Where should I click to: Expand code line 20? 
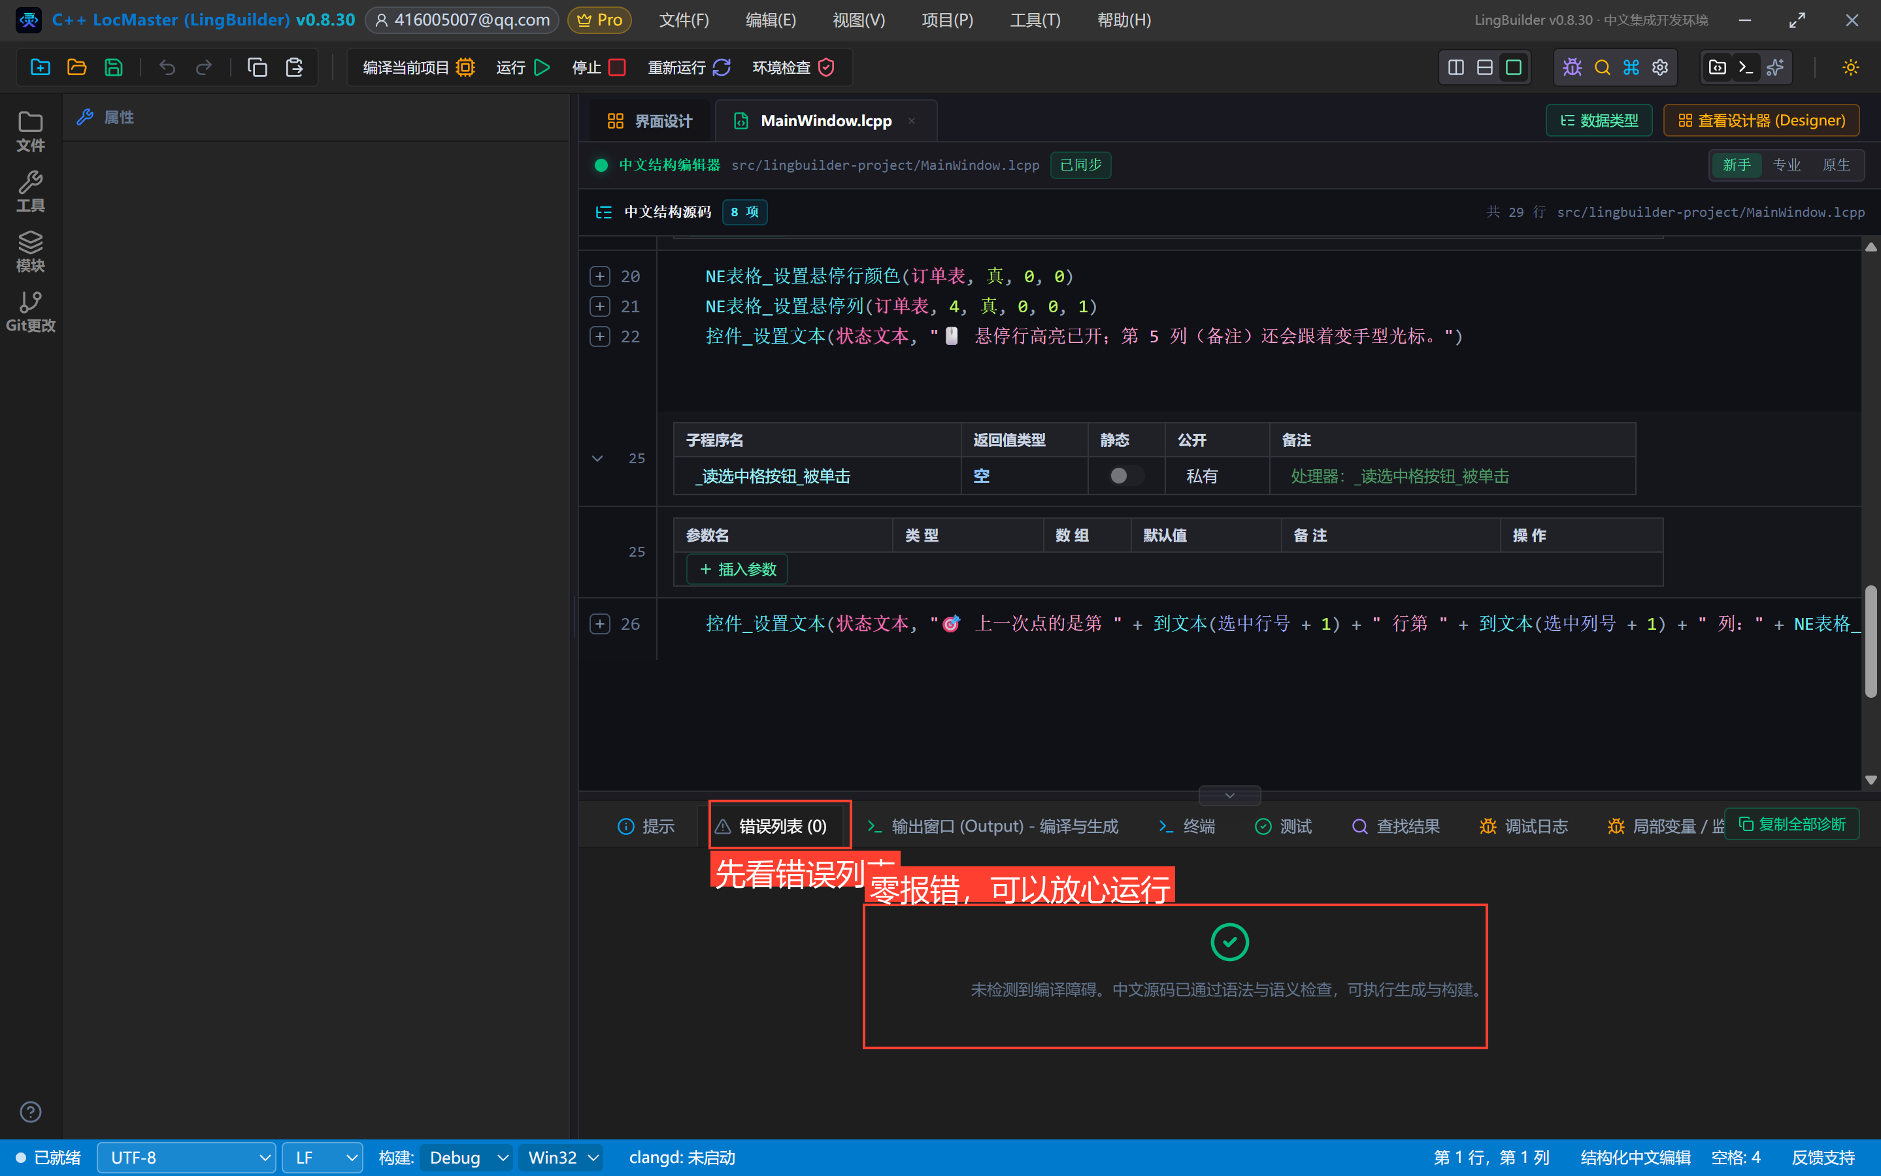599,276
